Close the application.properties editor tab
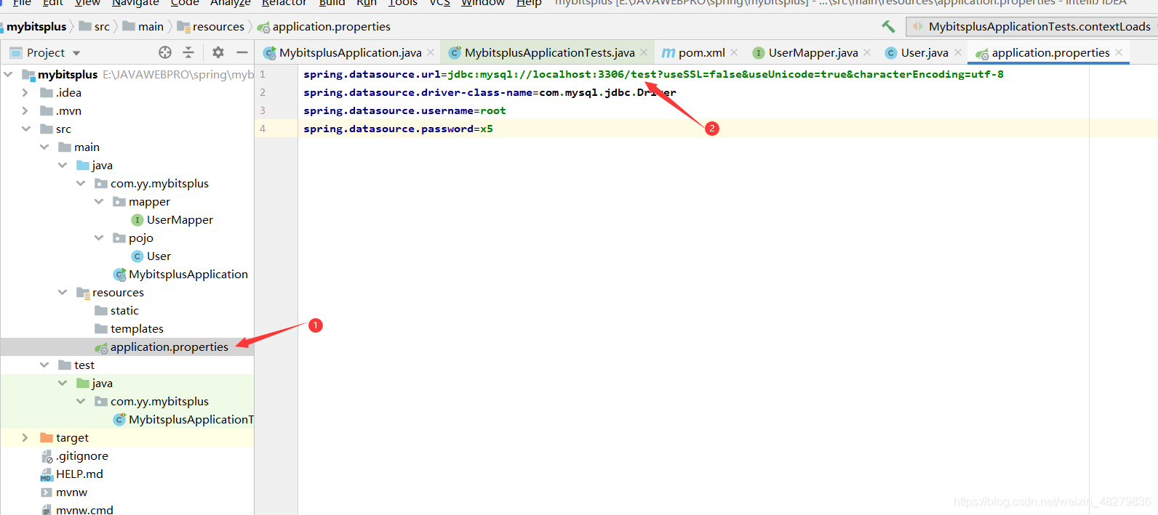Screen dimensions: 1158x515 1119,52
